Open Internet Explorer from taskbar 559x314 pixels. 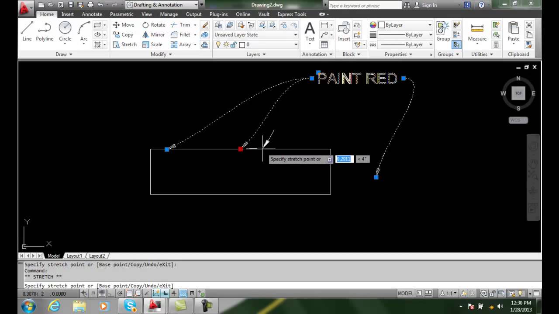pyautogui.click(x=54, y=306)
